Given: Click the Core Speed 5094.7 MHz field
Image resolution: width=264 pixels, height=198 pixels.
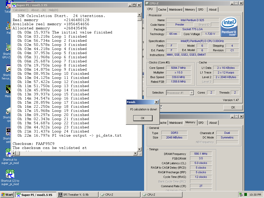Looking at the screenshot, I should coord(178,68).
